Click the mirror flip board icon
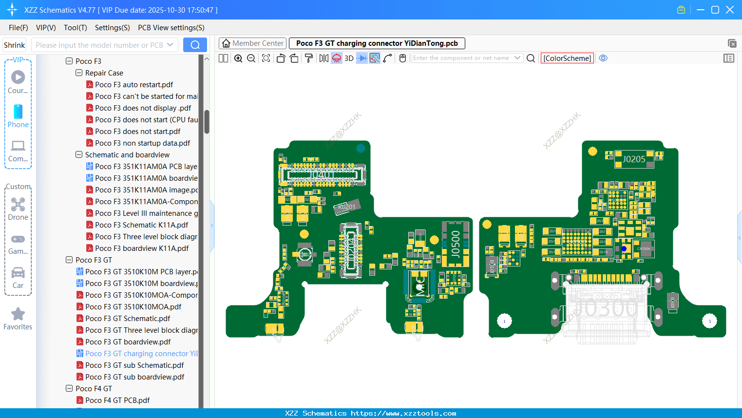 (323, 58)
